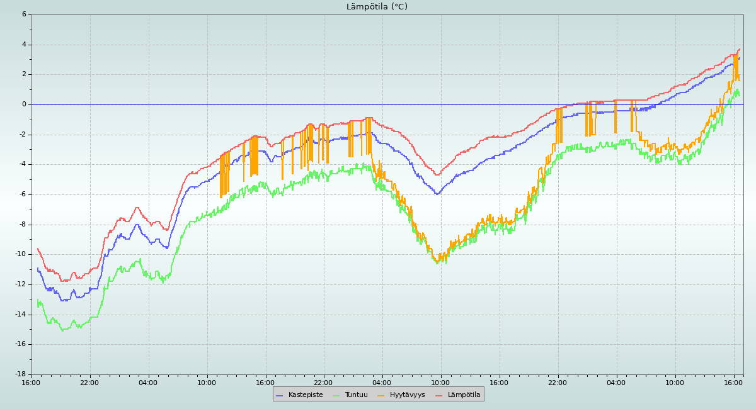Click green line swatch beside Tuntuu
The height and width of the screenshot is (409, 756).
point(336,395)
